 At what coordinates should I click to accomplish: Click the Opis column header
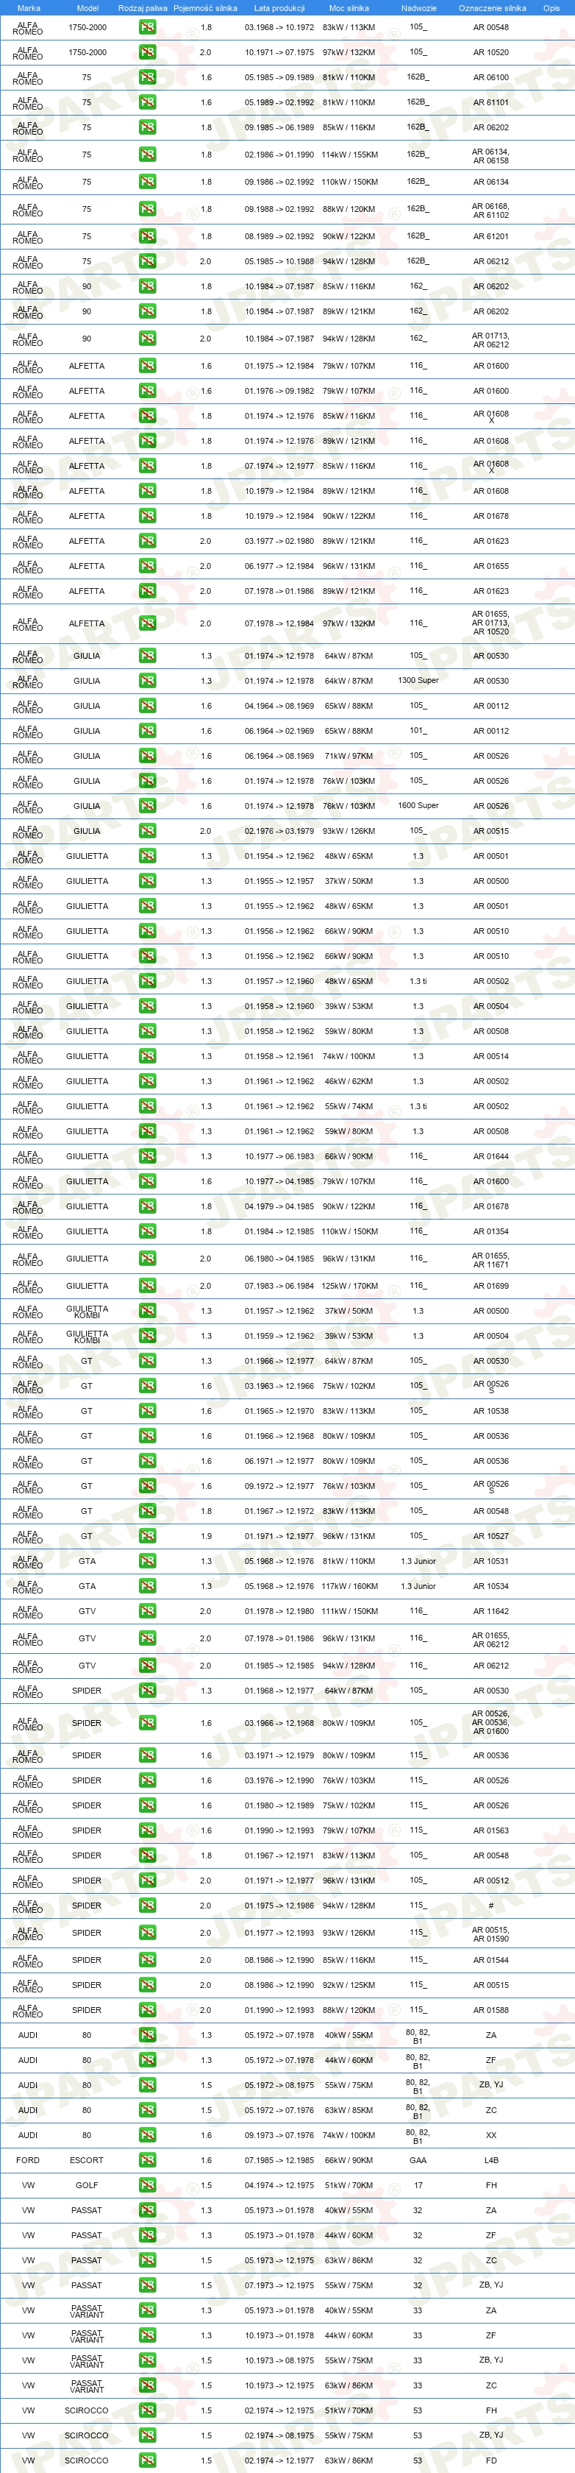pos(551,7)
